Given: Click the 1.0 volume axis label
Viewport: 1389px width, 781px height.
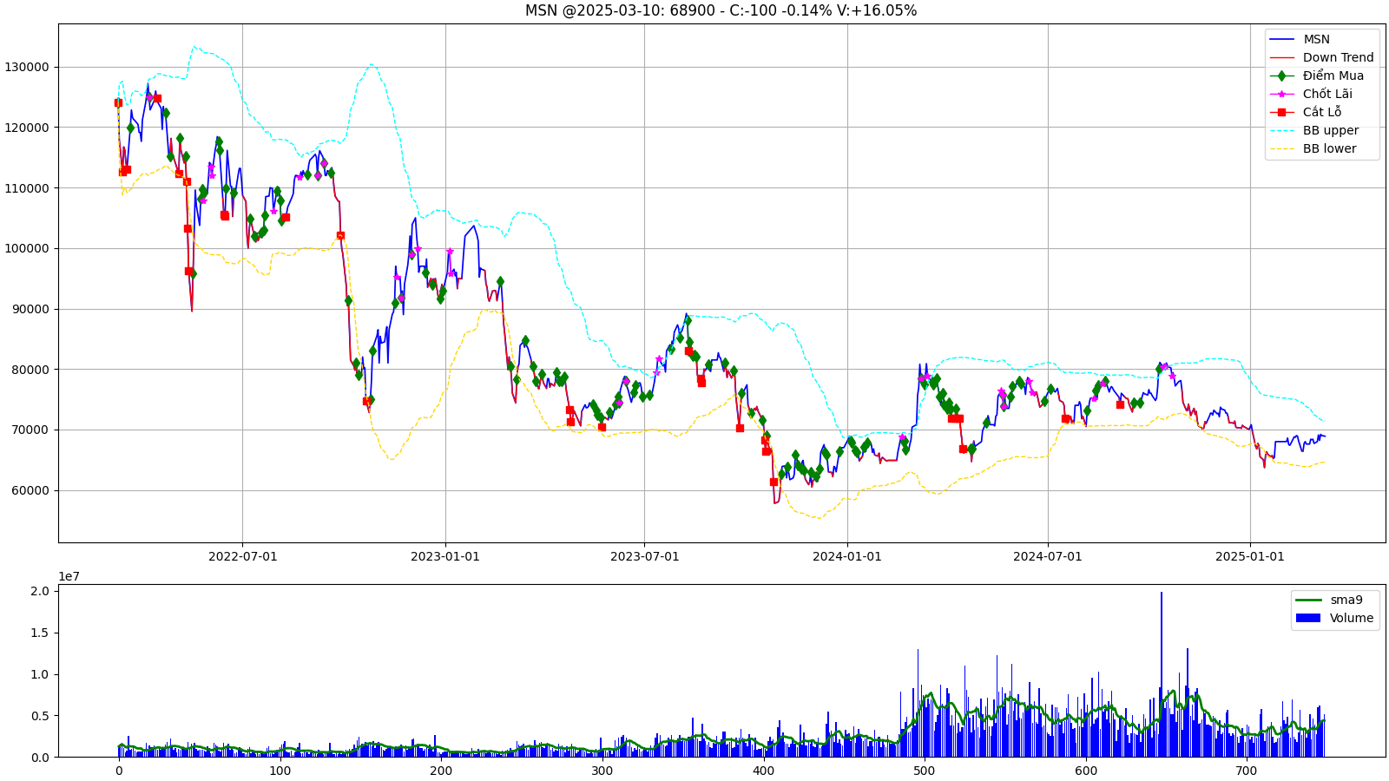Looking at the screenshot, I should point(41,674).
